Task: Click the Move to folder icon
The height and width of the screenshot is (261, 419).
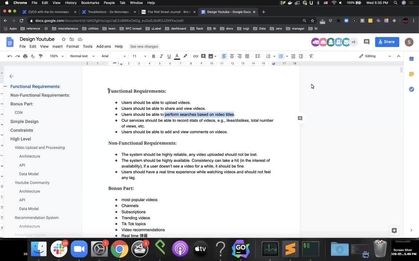Action: point(72,40)
